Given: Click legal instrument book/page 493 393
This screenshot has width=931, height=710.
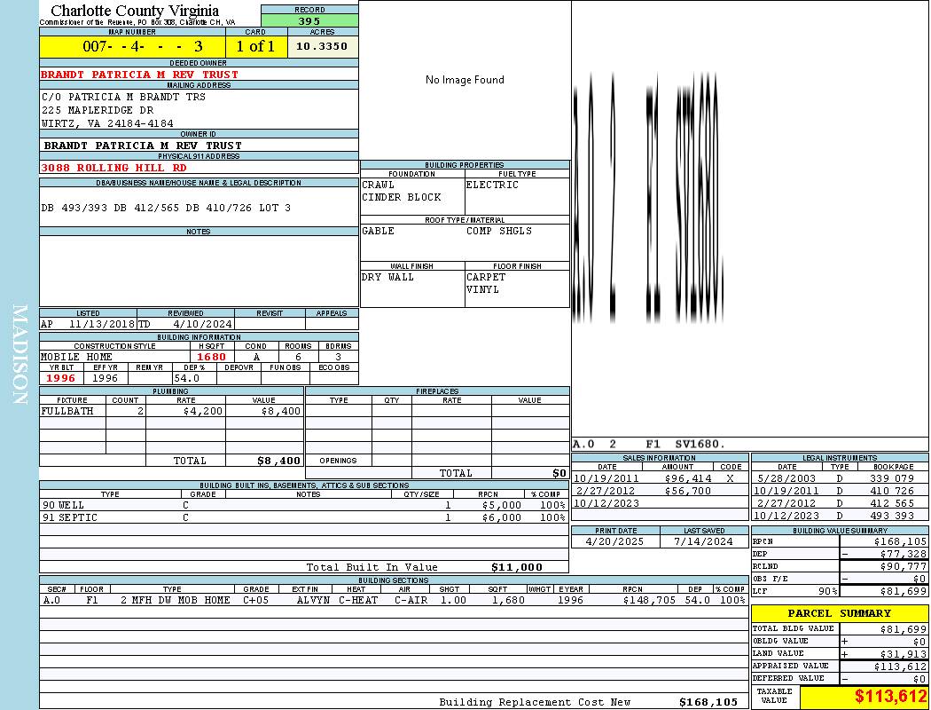Looking at the screenshot, I should 892,517.
